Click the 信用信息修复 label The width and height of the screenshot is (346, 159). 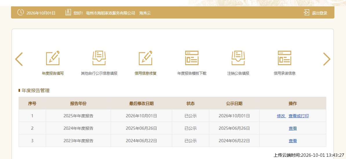[145, 74]
